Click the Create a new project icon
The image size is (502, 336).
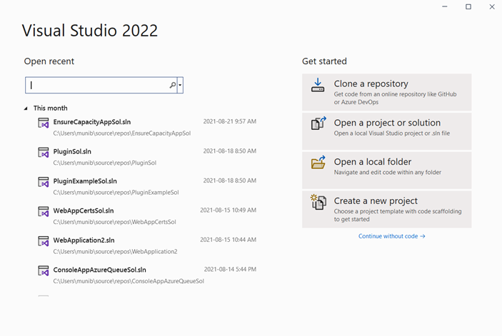pos(318,202)
